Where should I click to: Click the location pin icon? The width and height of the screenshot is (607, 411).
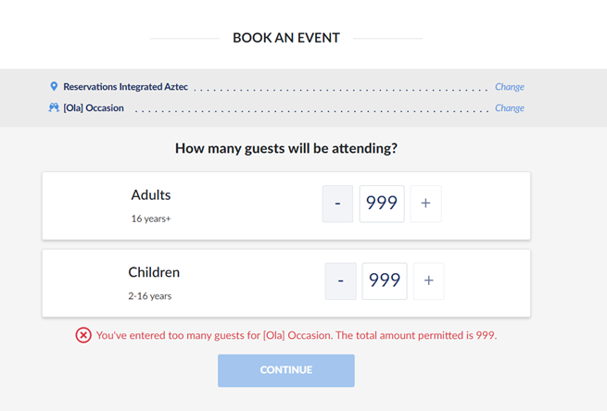coord(54,86)
